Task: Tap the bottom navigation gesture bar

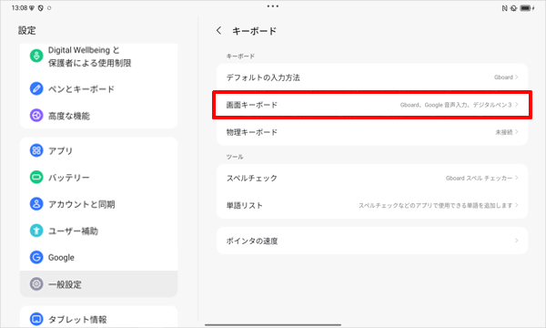Action: point(273,325)
